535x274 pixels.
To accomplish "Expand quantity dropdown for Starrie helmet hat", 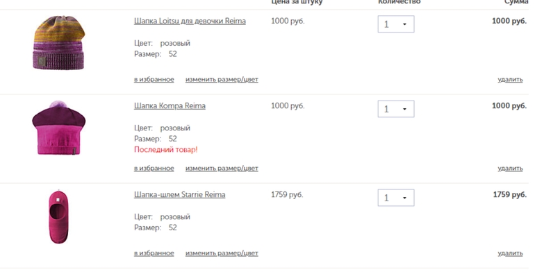I will [x=396, y=198].
